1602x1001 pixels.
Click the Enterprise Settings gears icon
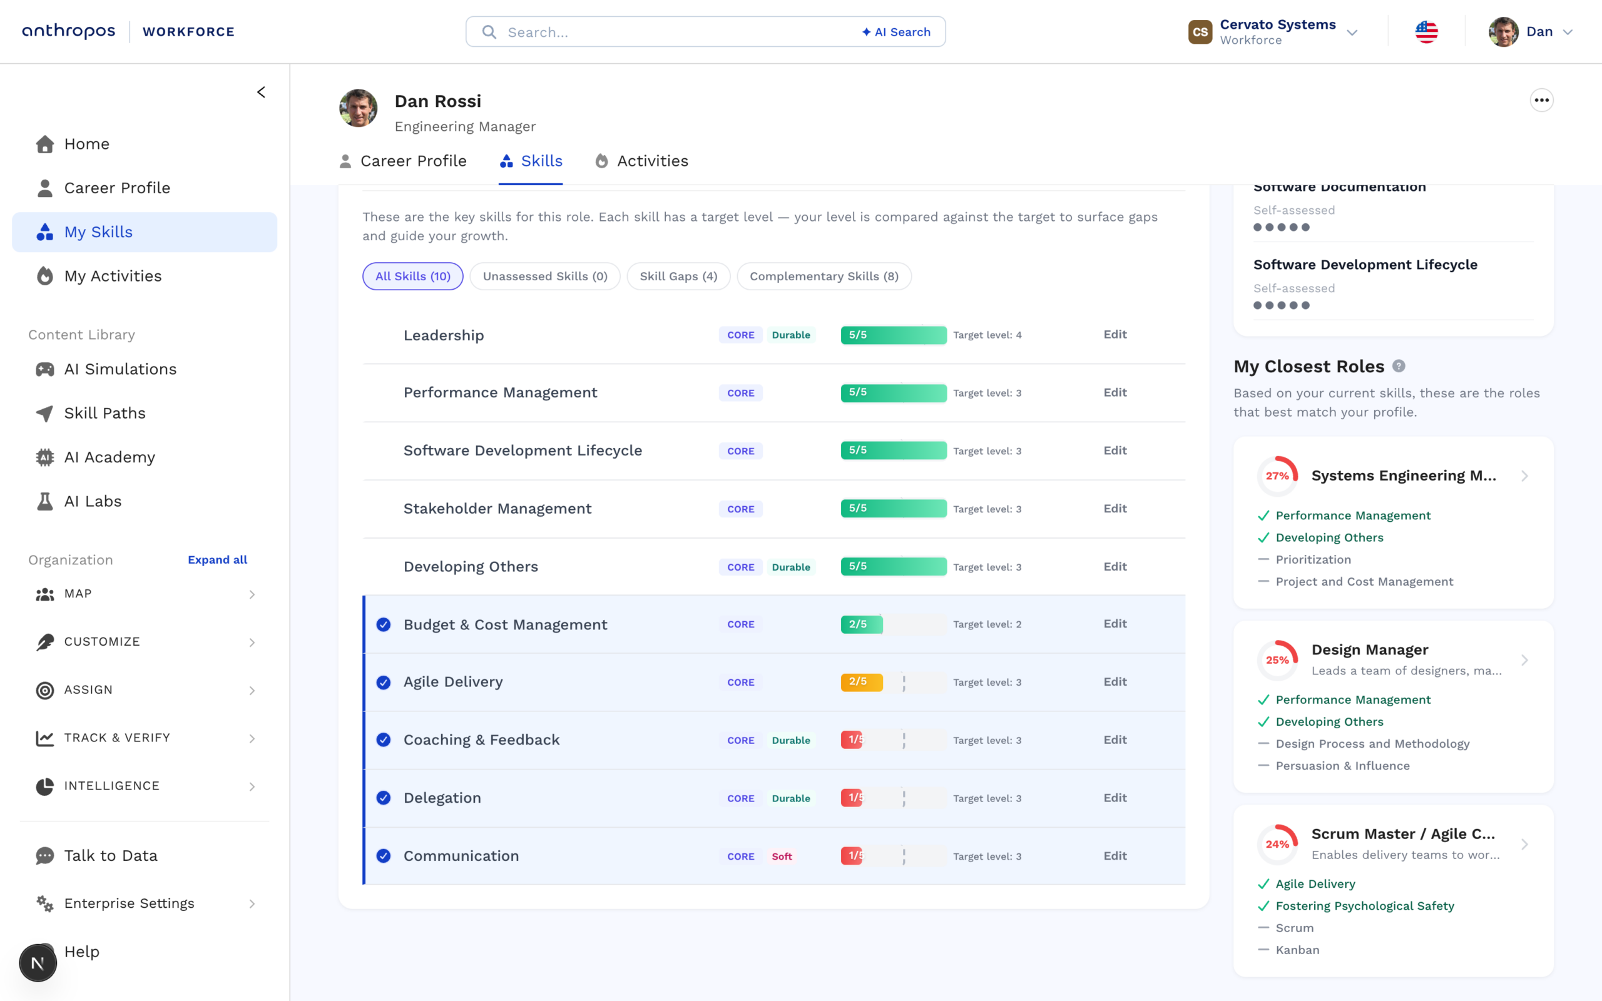45,903
